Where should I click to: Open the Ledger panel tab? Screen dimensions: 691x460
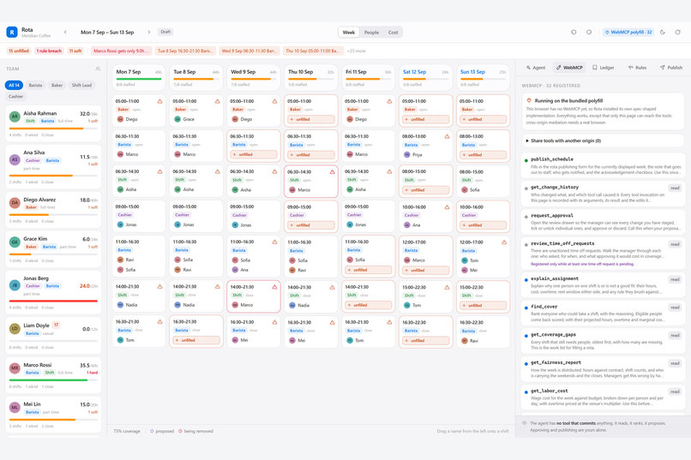point(604,68)
